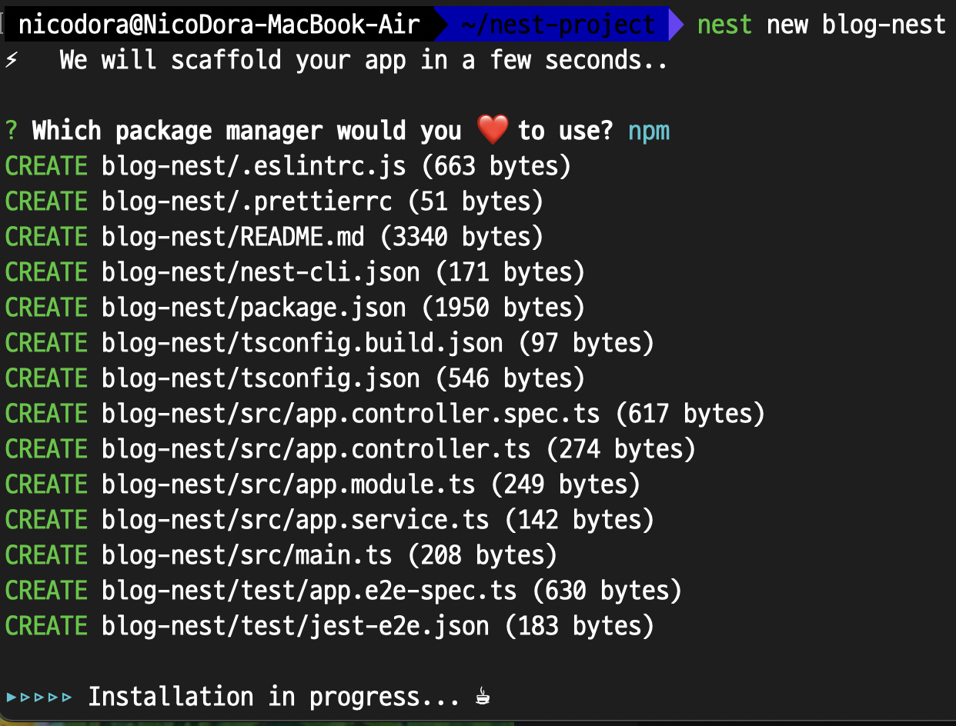Screen dimensions: 956x726
Task: Click blog-nest/tsconfig.build.json file path
Action: click(x=302, y=343)
